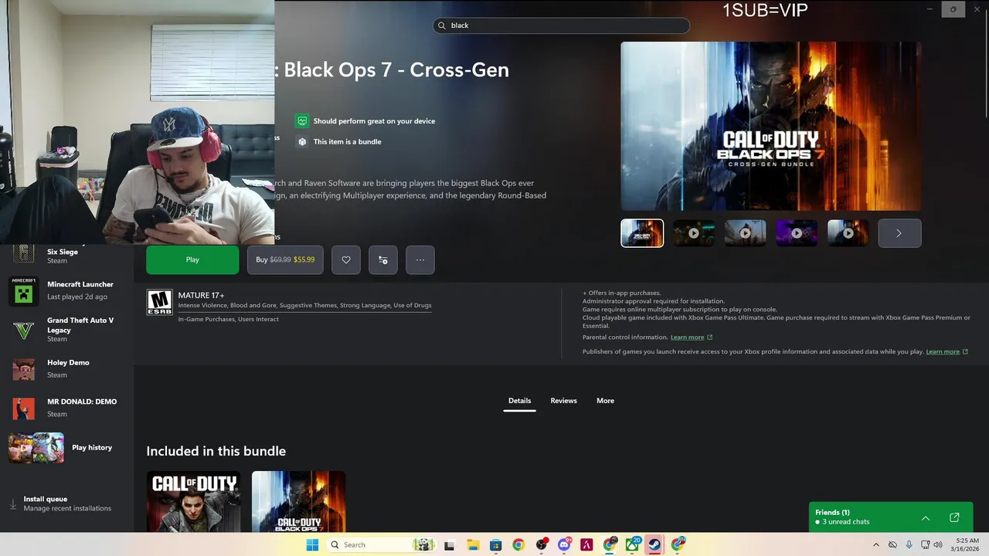Open Grand Theft Auto V Legacy in sidebar
The width and height of the screenshot is (989, 556).
pyautogui.click(x=66, y=330)
